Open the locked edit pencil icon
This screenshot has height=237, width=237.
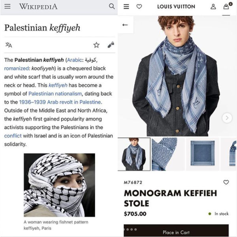[x=111, y=45]
